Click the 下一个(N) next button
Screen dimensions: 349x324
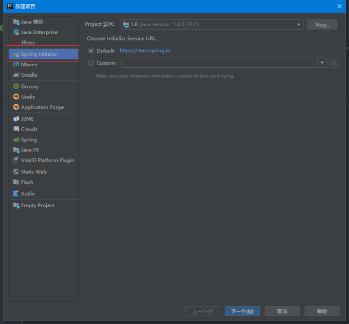pyautogui.click(x=242, y=311)
